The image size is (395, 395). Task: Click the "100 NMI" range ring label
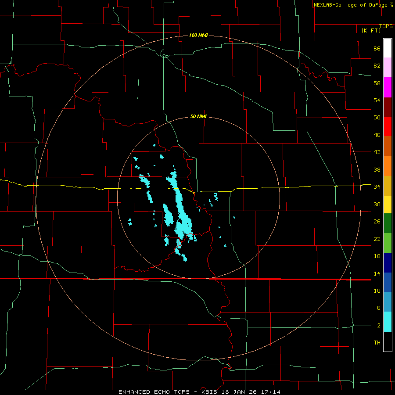coord(198,35)
